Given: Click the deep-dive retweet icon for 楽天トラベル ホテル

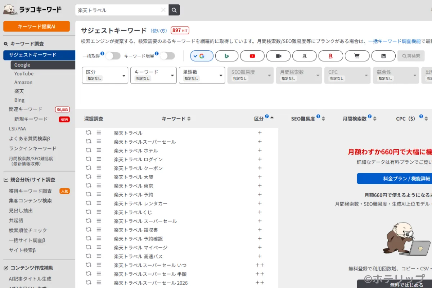Looking at the screenshot, I should 89,150.
